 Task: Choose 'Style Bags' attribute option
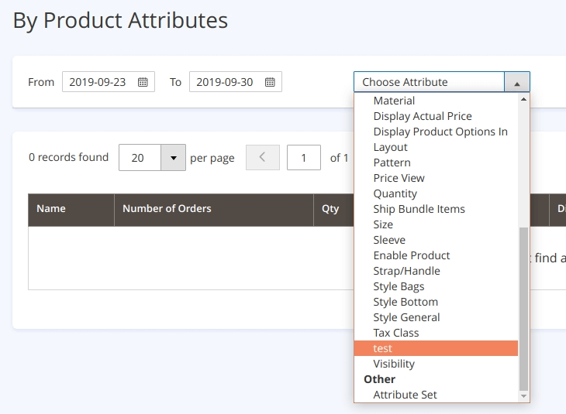399,286
